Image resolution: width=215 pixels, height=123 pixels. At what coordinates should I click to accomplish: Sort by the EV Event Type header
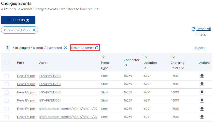pyautogui.click(x=105, y=63)
